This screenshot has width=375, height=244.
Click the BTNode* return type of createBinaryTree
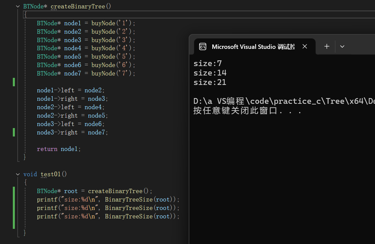click(35, 6)
